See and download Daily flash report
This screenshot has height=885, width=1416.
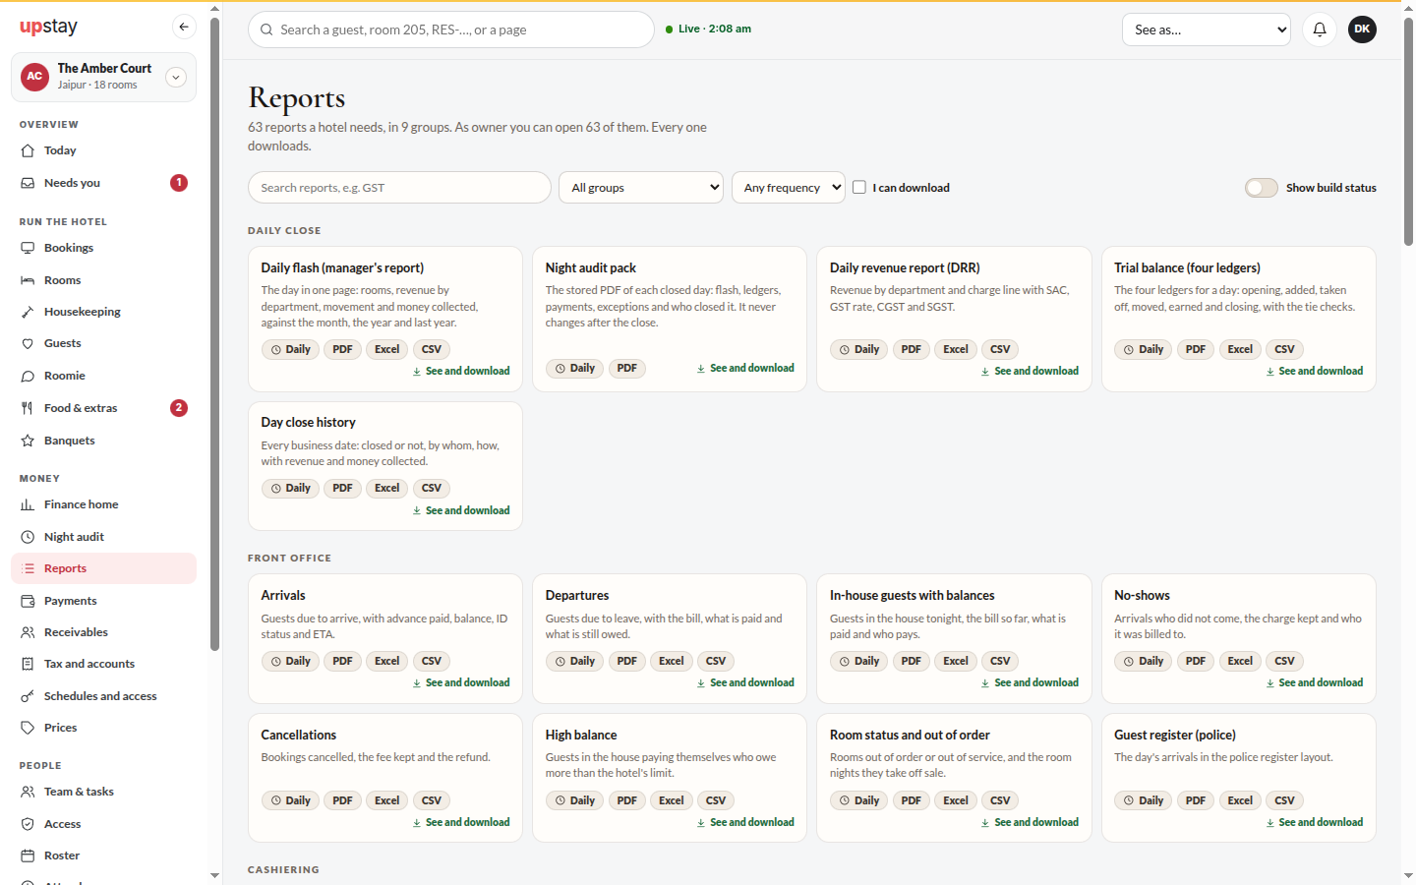tap(461, 371)
